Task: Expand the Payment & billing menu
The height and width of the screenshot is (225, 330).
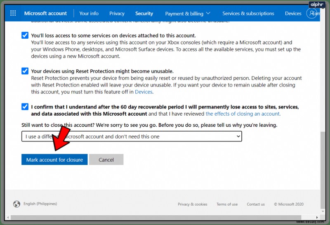Action: point(188,14)
